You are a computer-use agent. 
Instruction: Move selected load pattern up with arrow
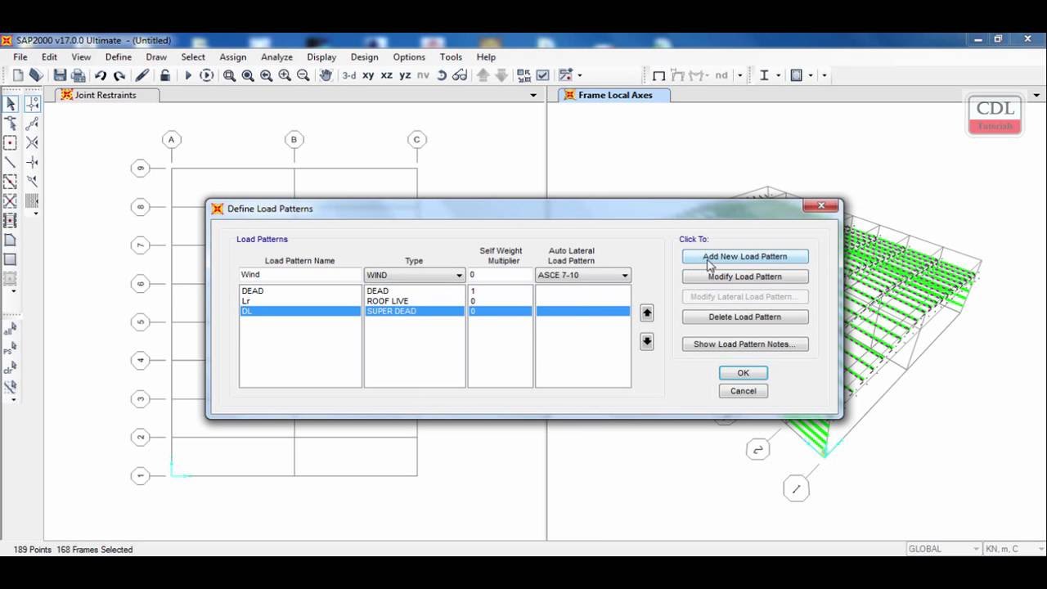click(x=646, y=312)
